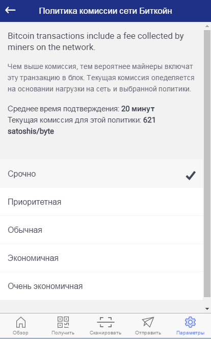Click the checkmark next to Срочно
Viewport: 211px width, 339px height.
pos(191,175)
